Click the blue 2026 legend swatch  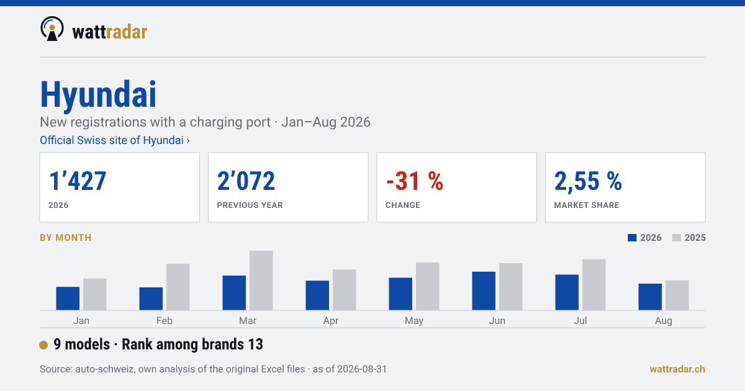click(633, 238)
